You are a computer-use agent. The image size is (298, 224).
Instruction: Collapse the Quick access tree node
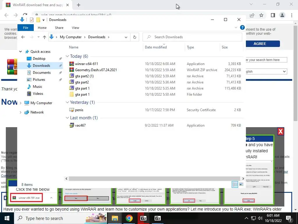(x=21, y=52)
